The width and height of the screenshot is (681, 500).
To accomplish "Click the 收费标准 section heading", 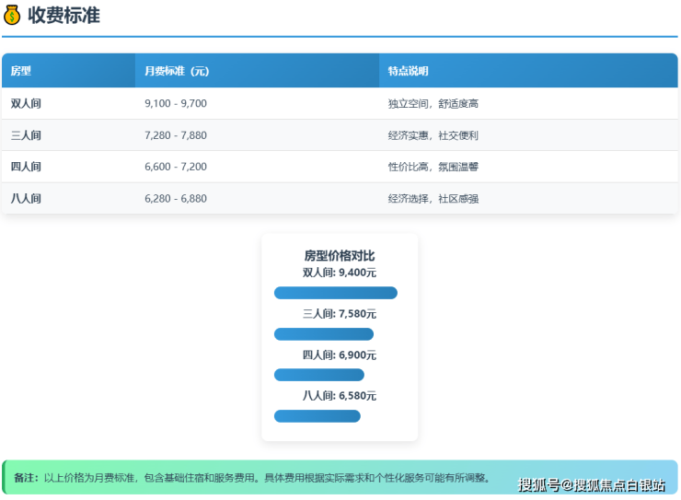I will point(63,16).
